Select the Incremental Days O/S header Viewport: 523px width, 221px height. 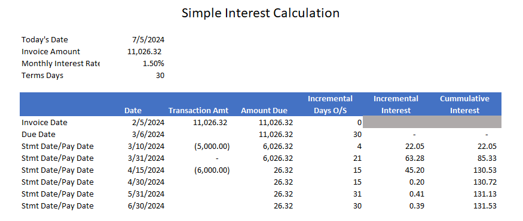pyautogui.click(x=330, y=105)
